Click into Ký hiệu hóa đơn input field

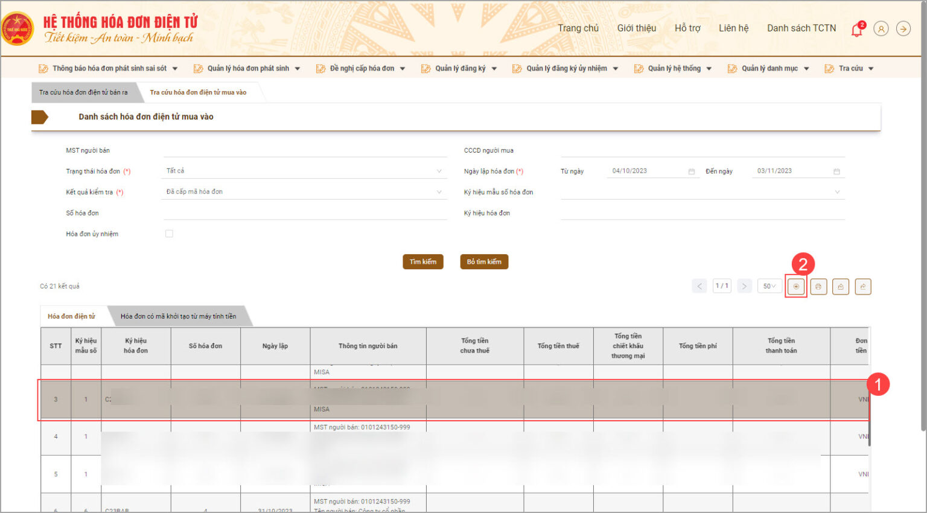pos(702,213)
